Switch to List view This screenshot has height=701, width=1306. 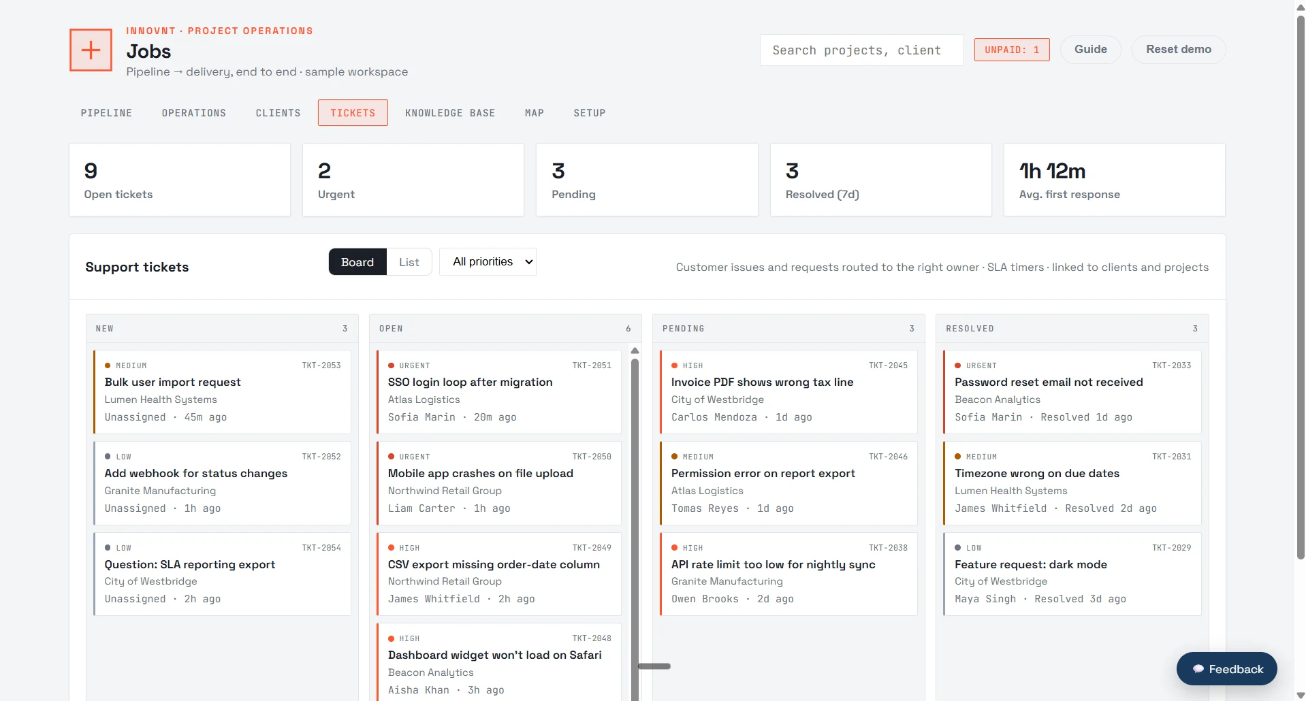[x=409, y=262]
